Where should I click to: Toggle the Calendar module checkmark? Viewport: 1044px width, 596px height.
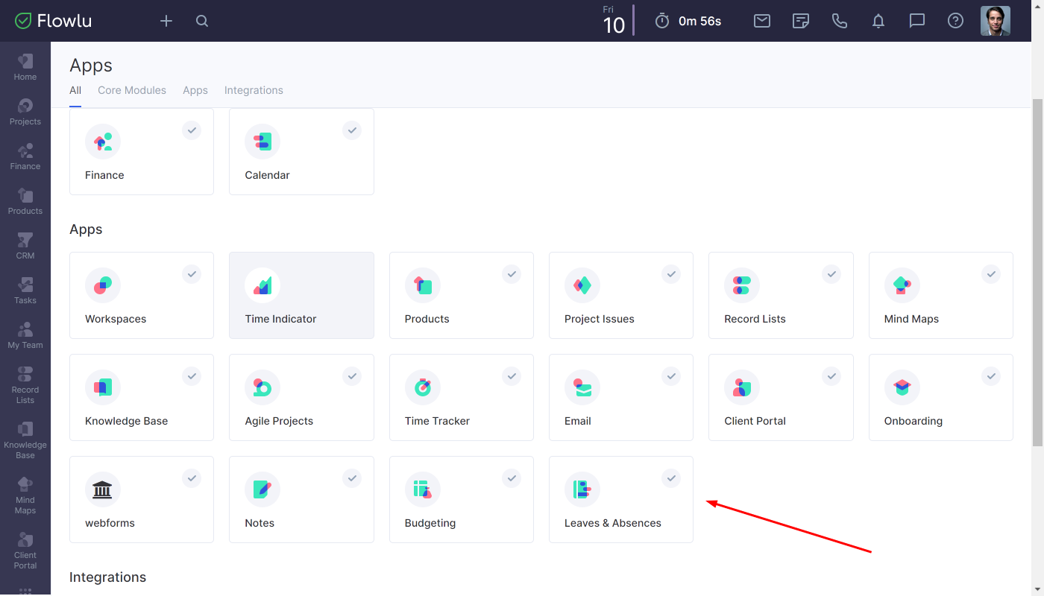click(x=352, y=130)
